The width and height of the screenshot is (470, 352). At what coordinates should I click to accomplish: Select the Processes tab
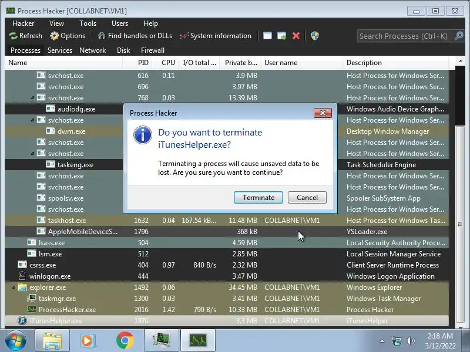[x=25, y=50]
